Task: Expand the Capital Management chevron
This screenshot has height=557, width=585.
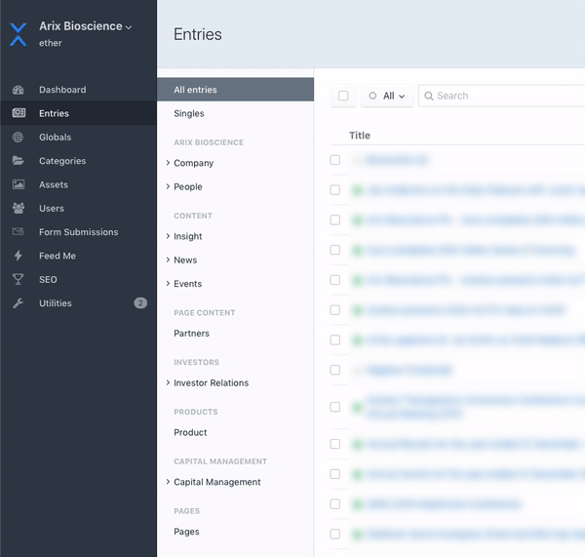Action: click(x=168, y=482)
